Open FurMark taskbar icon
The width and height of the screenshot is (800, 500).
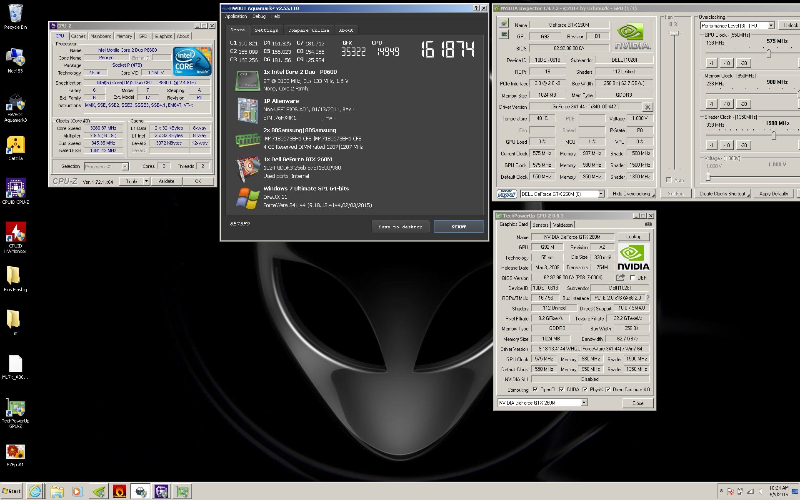tap(120, 492)
